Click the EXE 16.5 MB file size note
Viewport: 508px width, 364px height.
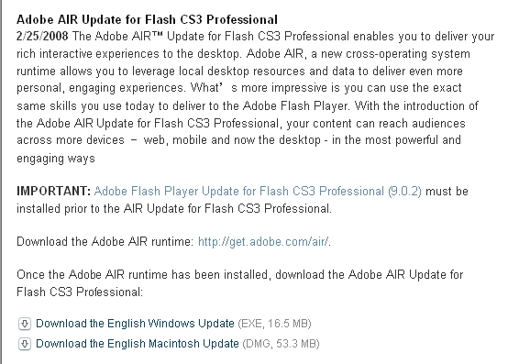coord(274,324)
